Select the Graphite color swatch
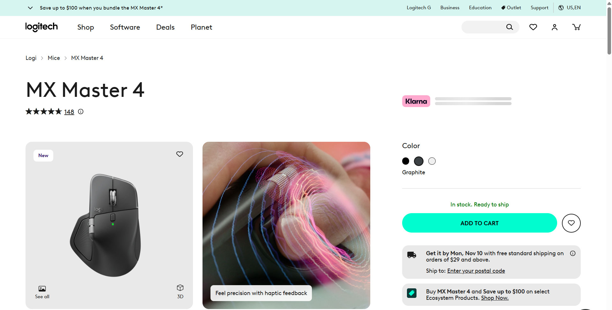 coord(419,161)
